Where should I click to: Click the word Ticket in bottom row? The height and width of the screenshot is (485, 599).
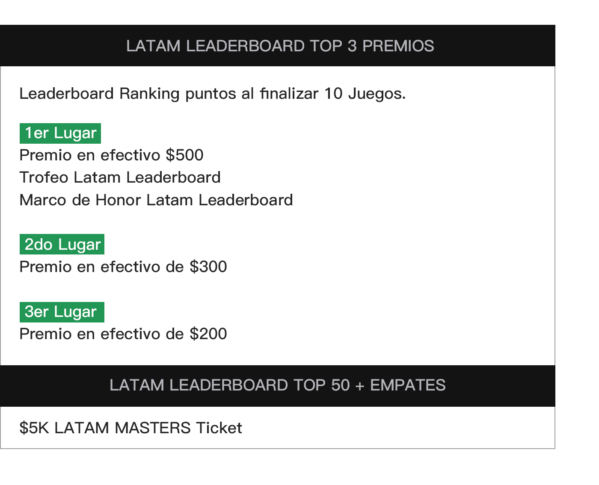[x=219, y=428]
